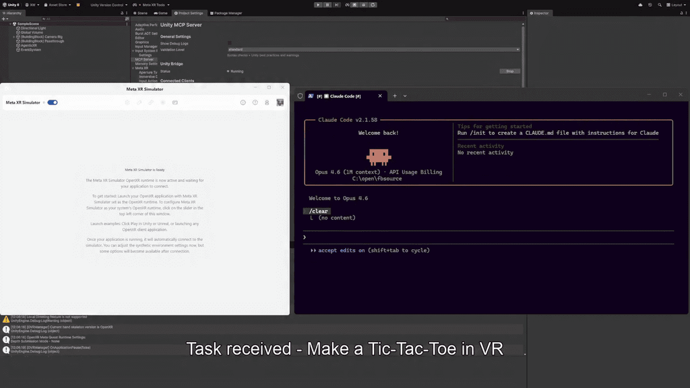This screenshot has width=690, height=388.
Task: Open Unity Version Control dropdown
Action: (108, 5)
